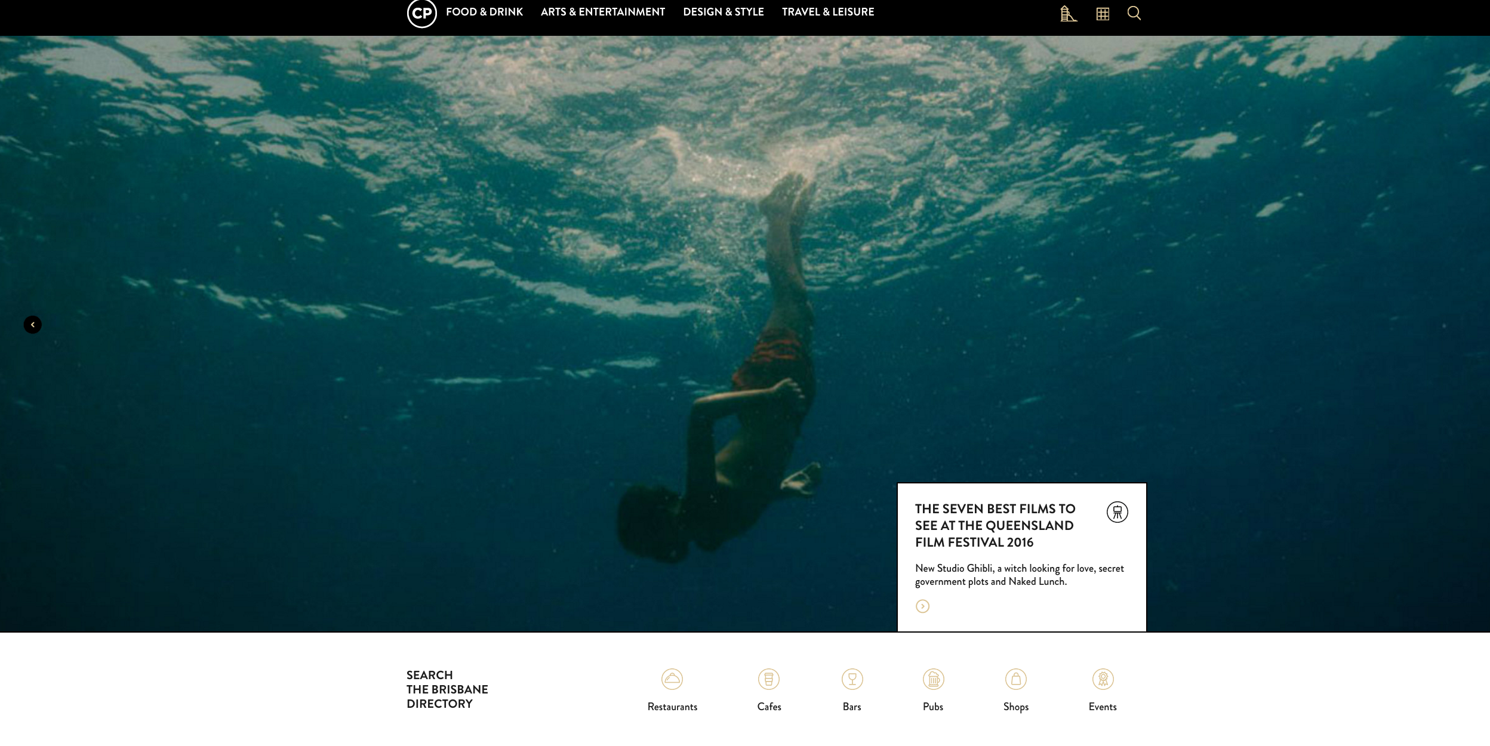The image size is (1490, 746).
Task: Click the grid view icon in the header
Action: [x=1103, y=13]
